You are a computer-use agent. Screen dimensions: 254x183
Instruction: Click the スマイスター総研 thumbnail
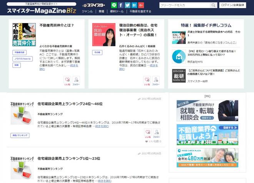[x=179, y=76]
